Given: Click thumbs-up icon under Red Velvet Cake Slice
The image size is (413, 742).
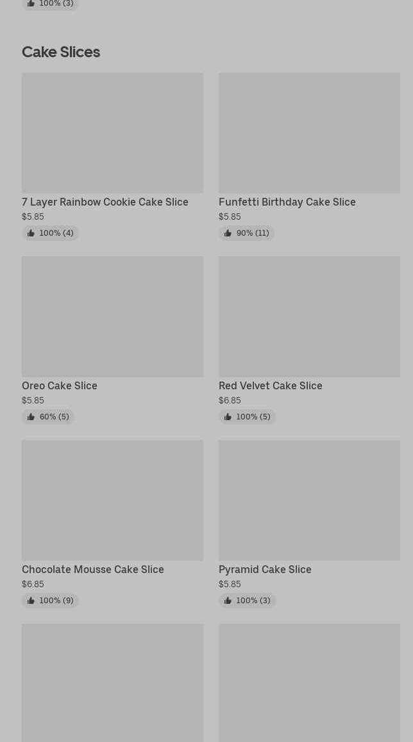Looking at the screenshot, I should (228, 417).
